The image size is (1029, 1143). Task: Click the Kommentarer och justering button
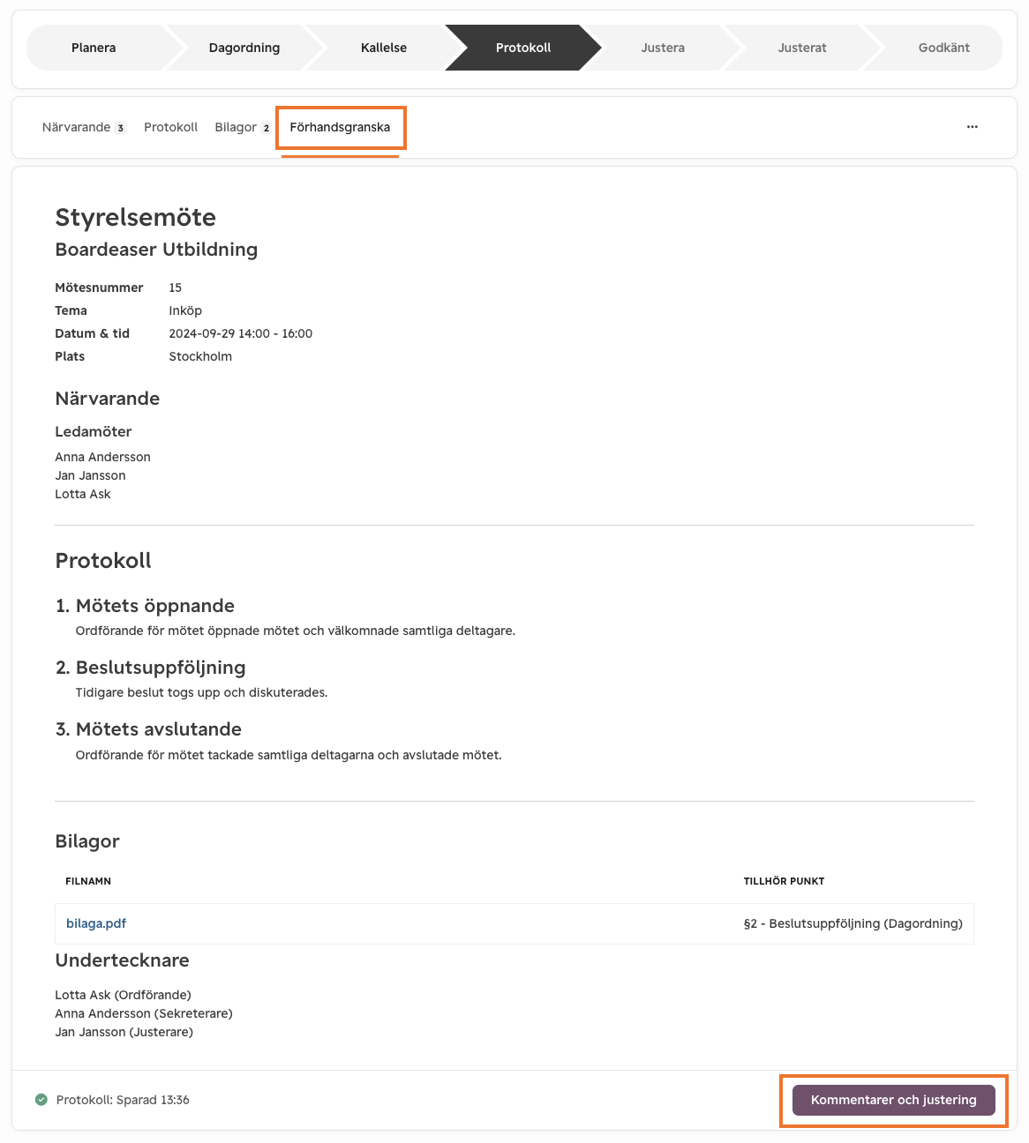coord(894,1100)
